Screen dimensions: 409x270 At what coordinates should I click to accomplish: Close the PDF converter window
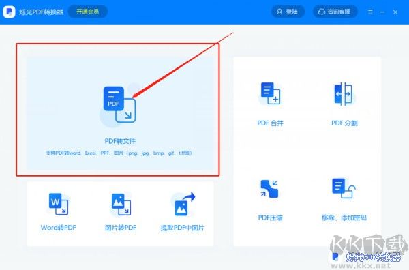click(395, 12)
